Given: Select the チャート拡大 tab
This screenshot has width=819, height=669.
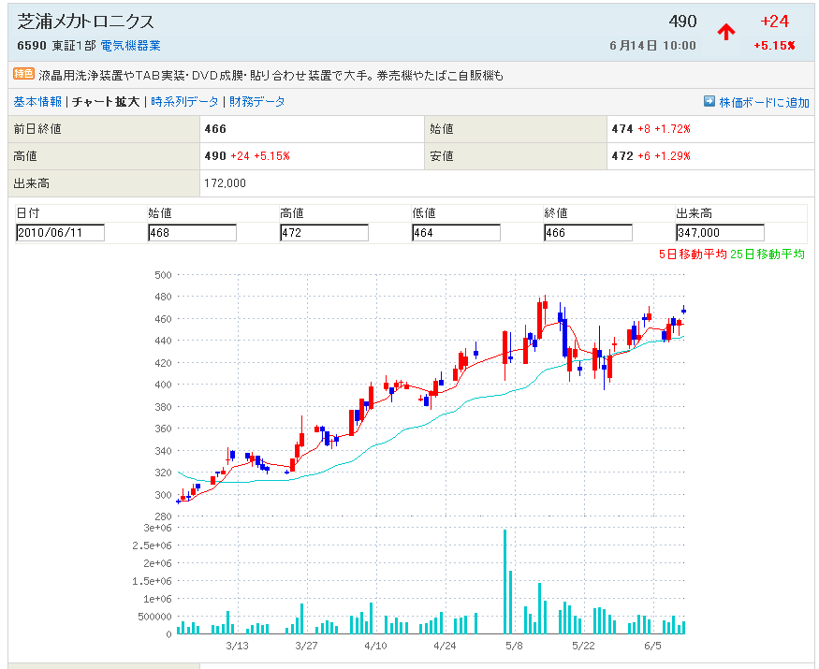Looking at the screenshot, I should [x=106, y=102].
